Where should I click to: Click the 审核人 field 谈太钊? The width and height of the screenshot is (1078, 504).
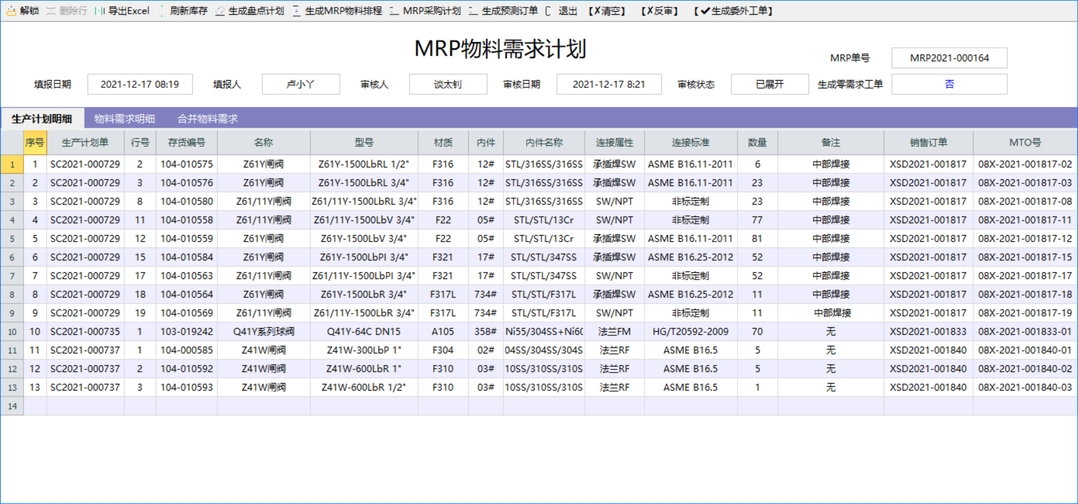(x=448, y=84)
